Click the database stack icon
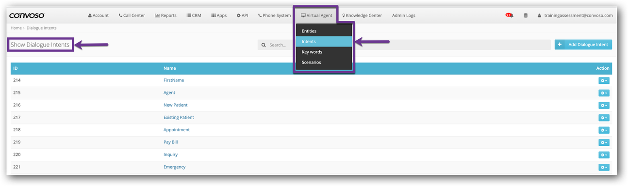This screenshot has width=628, height=186. tap(526, 15)
